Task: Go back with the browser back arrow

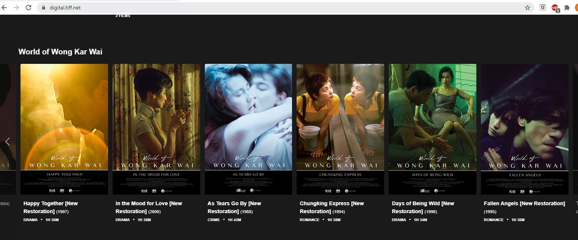Action: coord(5,8)
